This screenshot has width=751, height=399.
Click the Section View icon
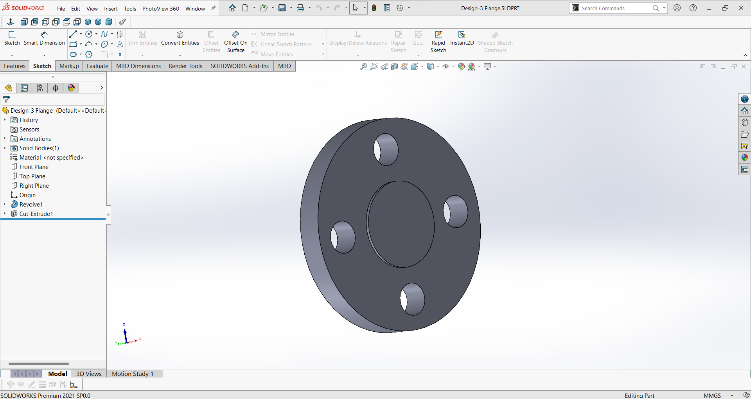tap(394, 66)
